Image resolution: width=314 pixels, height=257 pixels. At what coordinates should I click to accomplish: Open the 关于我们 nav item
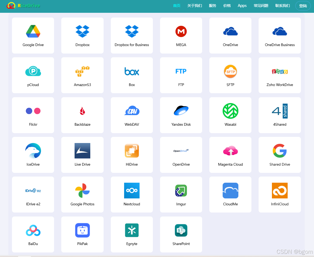[194, 6]
